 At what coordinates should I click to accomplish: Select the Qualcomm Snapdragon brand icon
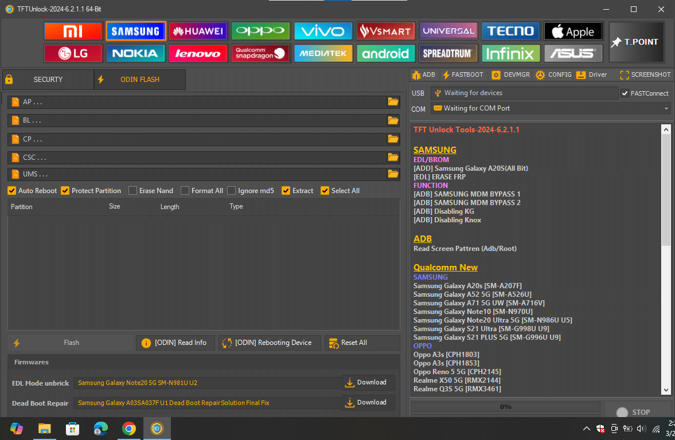(x=260, y=53)
